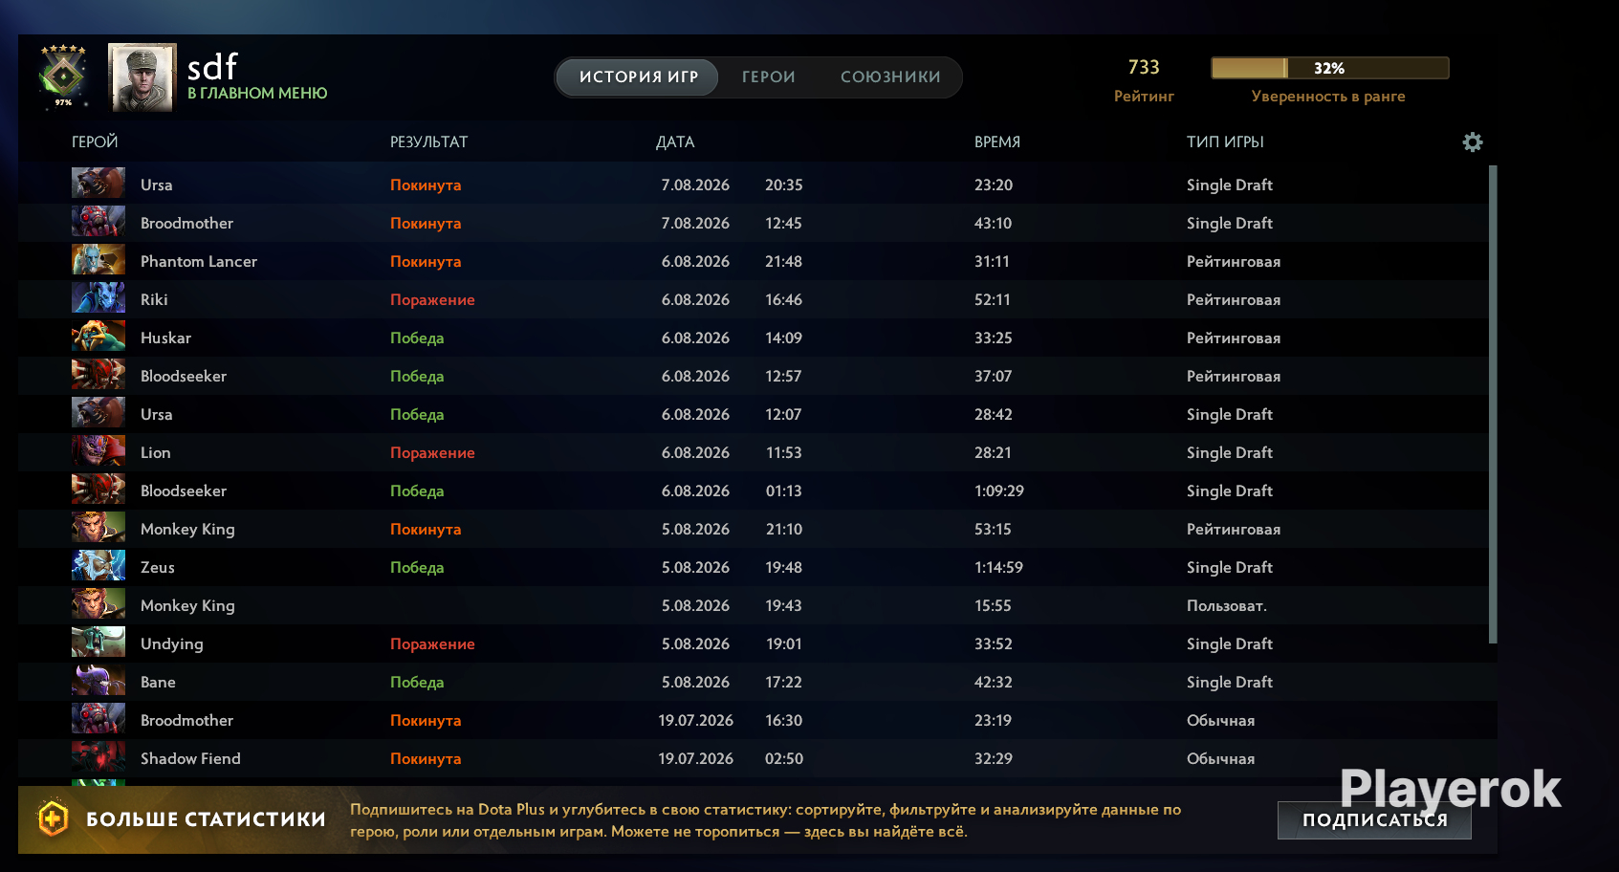The width and height of the screenshot is (1619, 872).
Task: Click the match list vertical scrollbar
Action: [1493, 404]
